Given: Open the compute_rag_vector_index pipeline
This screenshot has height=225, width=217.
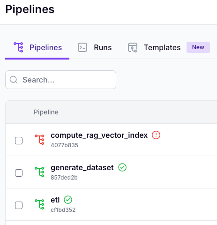Looking at the screenshot, I should 99,135.
